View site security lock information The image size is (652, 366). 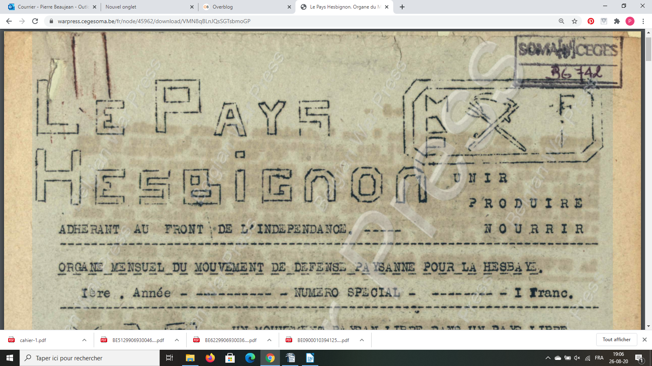[51, 21]
